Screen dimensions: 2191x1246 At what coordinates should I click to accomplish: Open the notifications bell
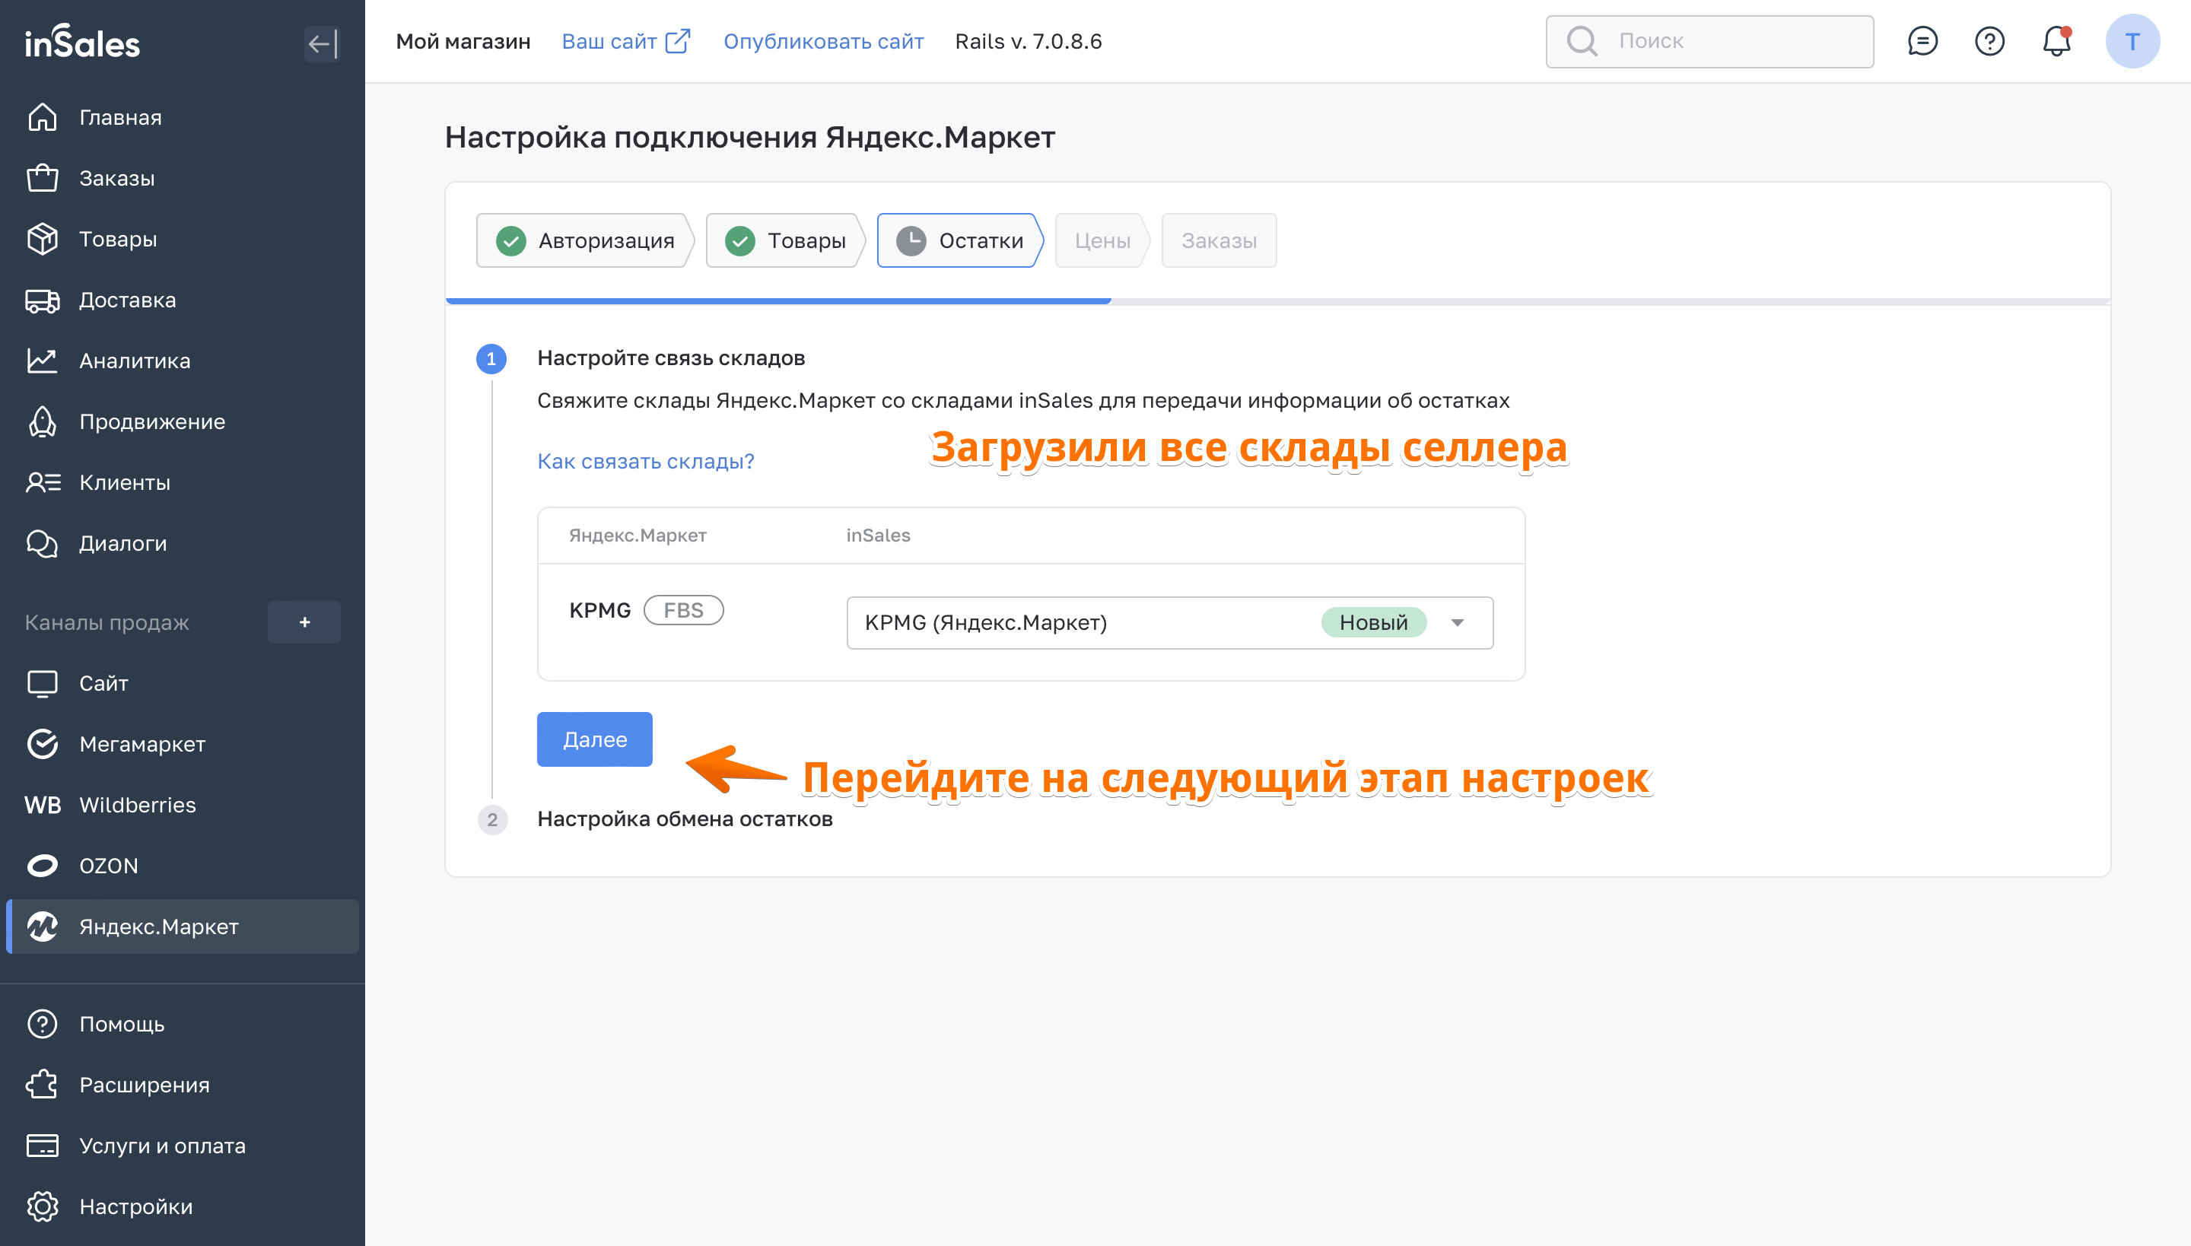click(x=2056, y=41)
